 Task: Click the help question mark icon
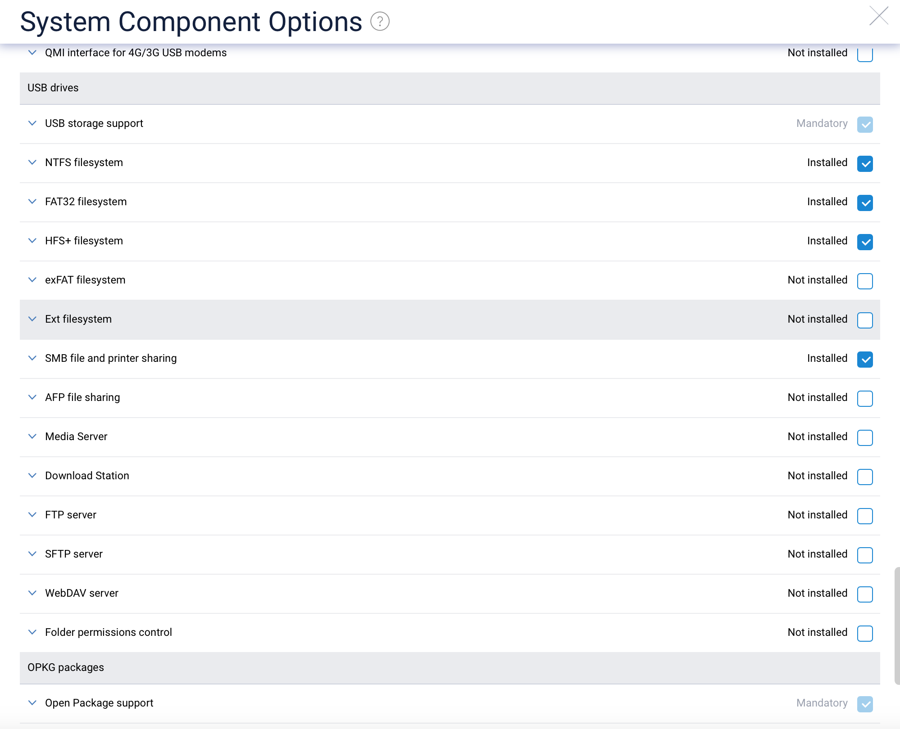380,21
